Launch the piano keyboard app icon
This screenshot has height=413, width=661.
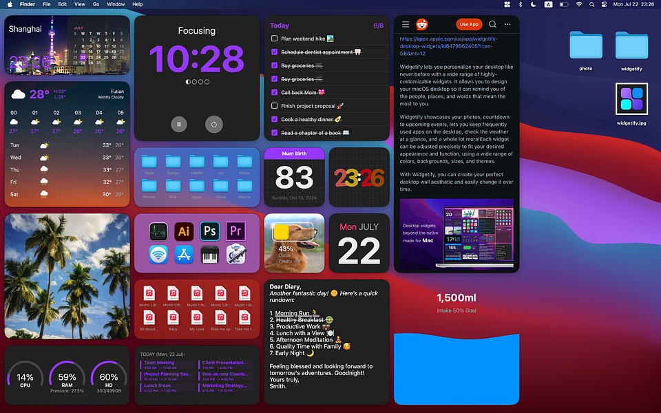point(209,255)
